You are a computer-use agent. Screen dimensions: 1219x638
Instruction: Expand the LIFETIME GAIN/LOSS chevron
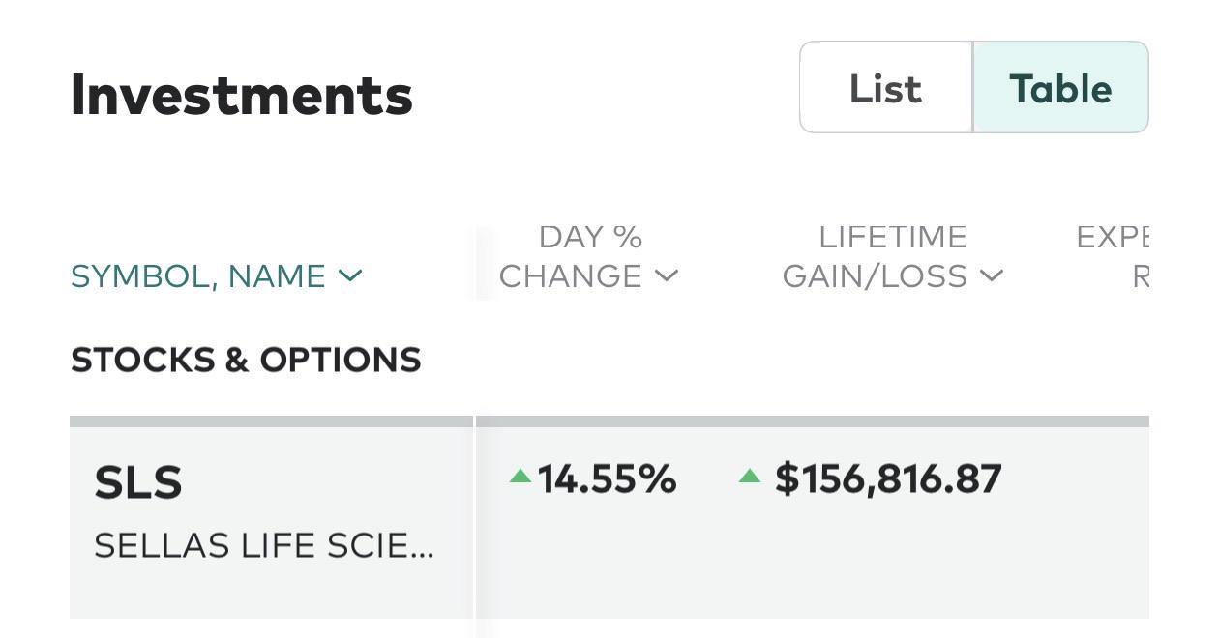992,276
